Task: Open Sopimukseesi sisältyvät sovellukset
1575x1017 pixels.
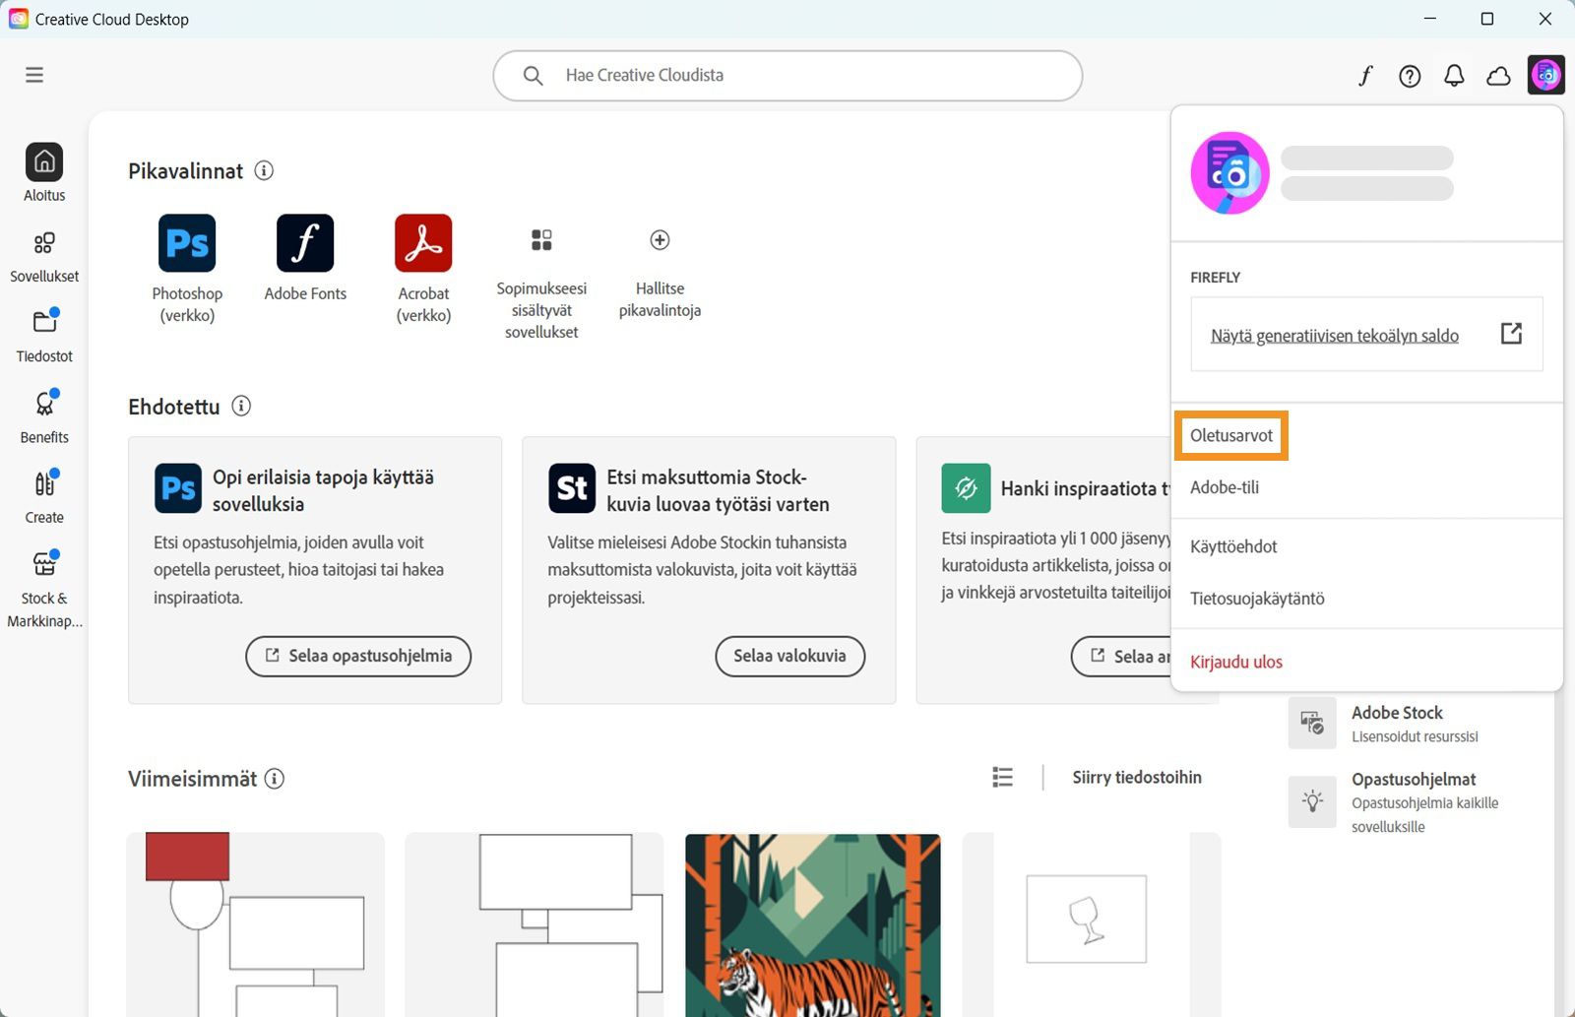Action: (x=541, y=283)
